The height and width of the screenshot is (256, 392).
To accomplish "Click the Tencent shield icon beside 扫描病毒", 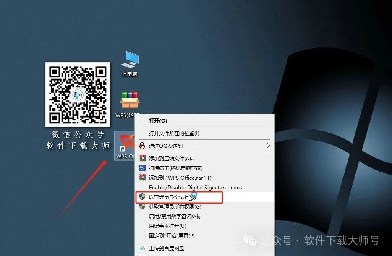I will point(143,167).
